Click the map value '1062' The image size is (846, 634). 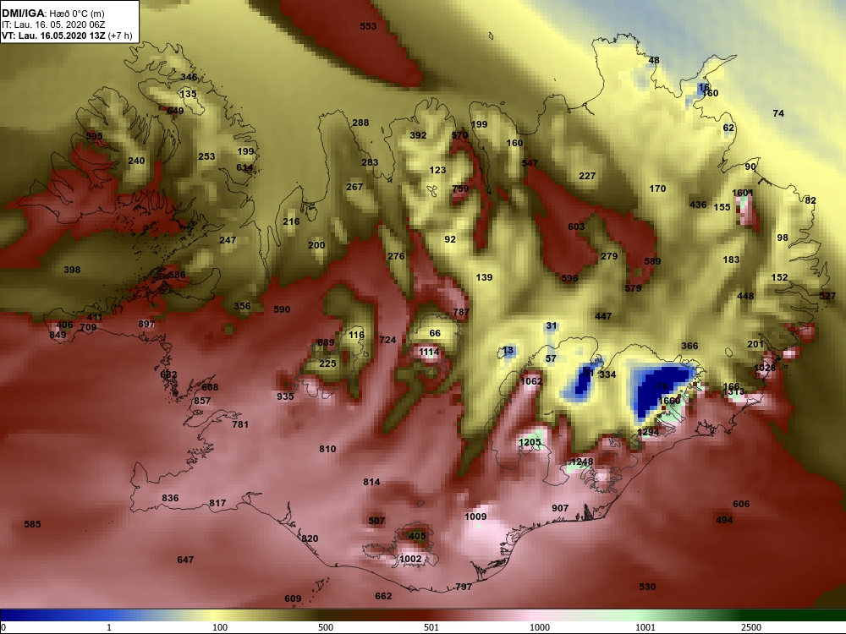(x=531, y=381)
